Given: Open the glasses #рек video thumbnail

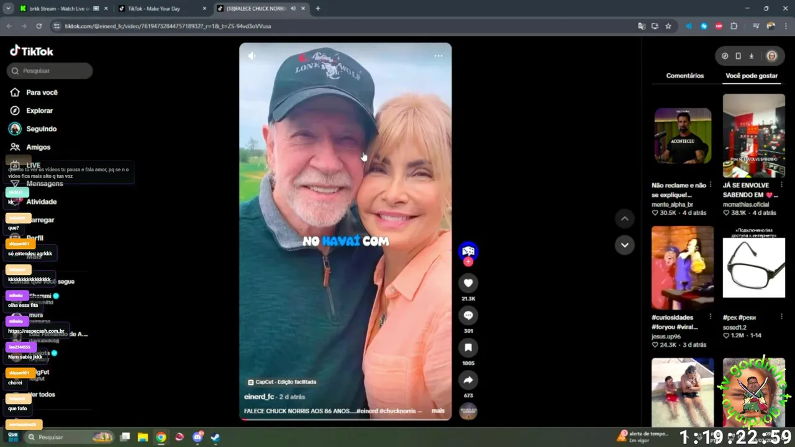Looking at the screenshot, I should pyautogui.click(x=754, y=268).
